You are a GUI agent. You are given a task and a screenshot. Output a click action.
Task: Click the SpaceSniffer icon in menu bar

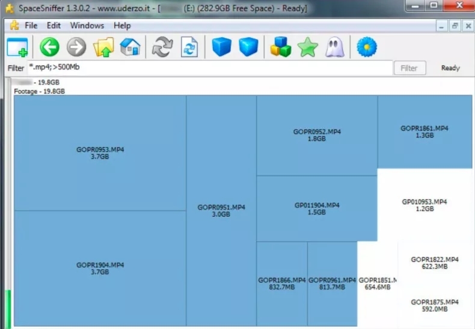point(14,25)
